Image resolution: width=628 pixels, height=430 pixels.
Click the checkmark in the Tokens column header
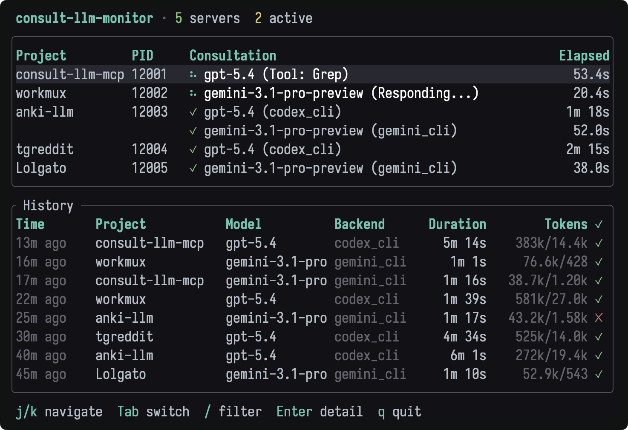point(599,224)
